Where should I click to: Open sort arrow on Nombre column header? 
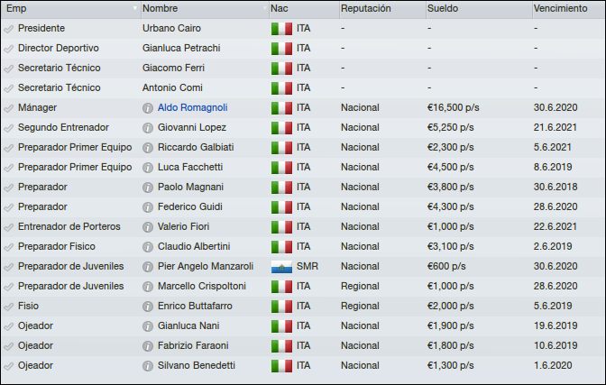point(265,8)
